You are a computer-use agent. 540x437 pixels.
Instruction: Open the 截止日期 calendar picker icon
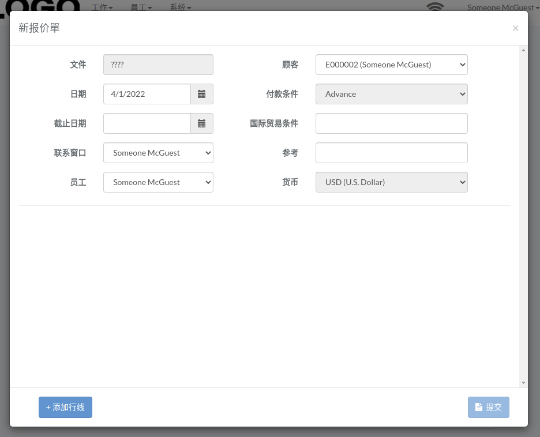click(x=202, y=123)
